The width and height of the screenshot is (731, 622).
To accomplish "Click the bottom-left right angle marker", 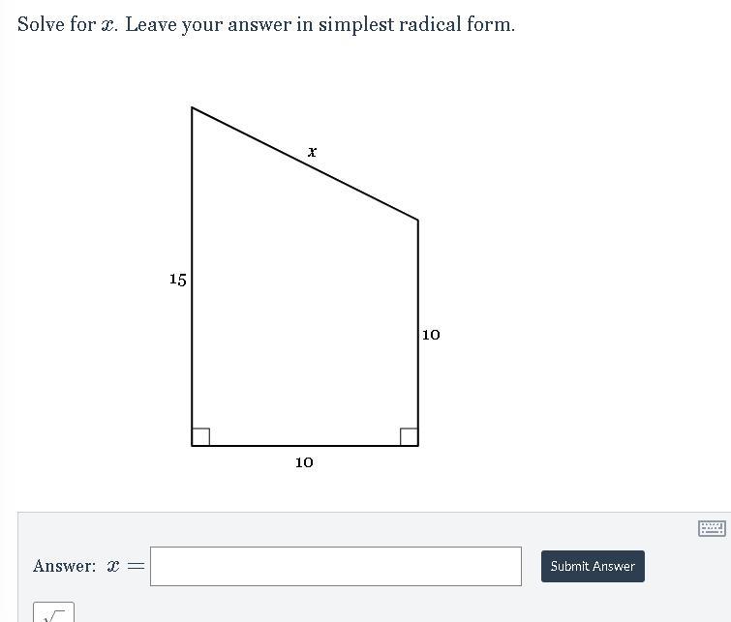I will coord(201,436).
